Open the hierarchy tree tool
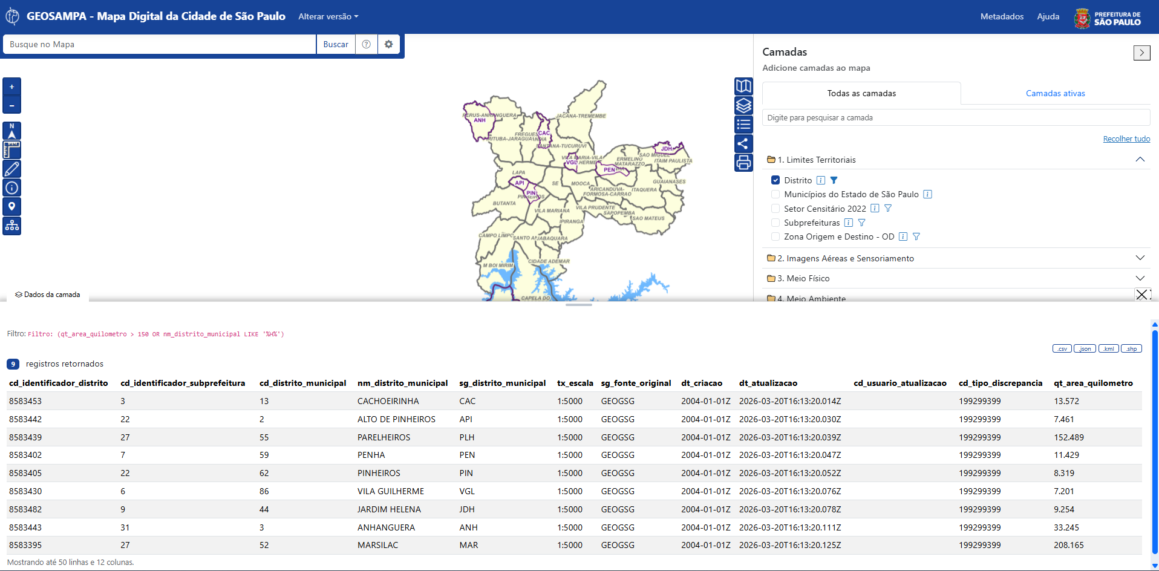Viewport: 1159px width, 571px height. click(11, 226)
